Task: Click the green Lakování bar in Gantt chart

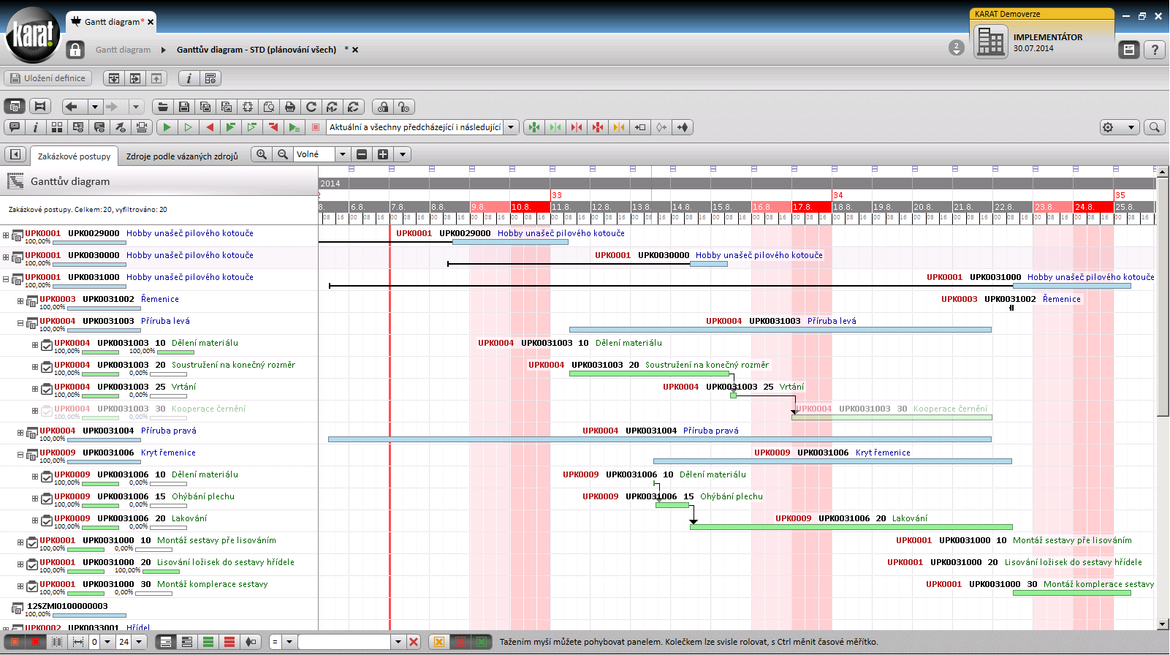Action: (x=851, y=526)
